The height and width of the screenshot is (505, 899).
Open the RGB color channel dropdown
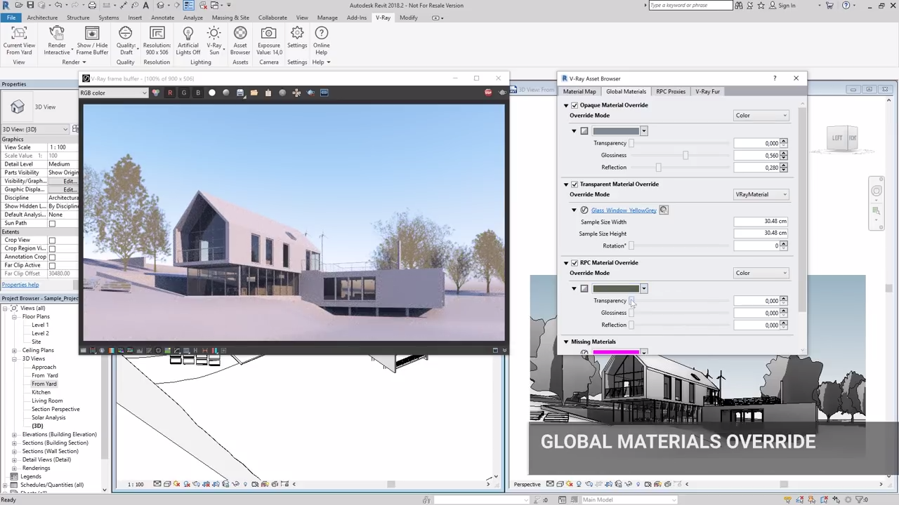coord(114,93)
